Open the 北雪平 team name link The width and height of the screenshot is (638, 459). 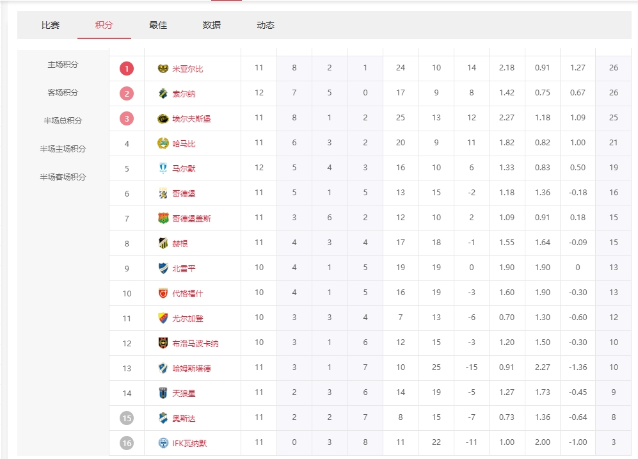pyautogui.click(x=184, y=268)
